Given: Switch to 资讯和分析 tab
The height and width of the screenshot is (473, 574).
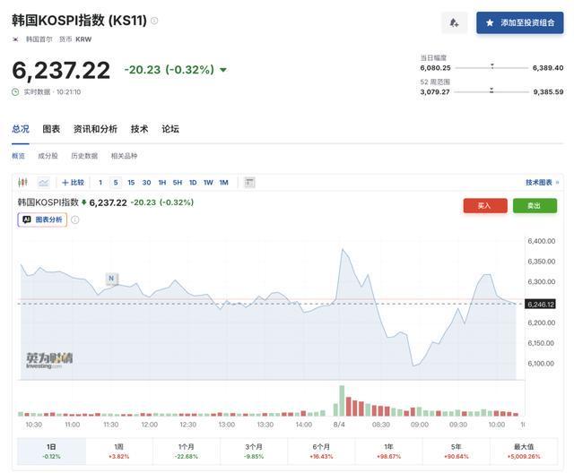Looking at the screenshot, I should pos(95,129).
